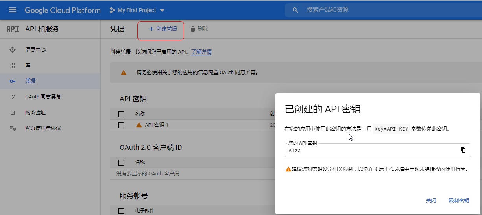This screenshot has height=215, width=482.
Task: Click the 库 library icon
Action: [x=12, y=66]
